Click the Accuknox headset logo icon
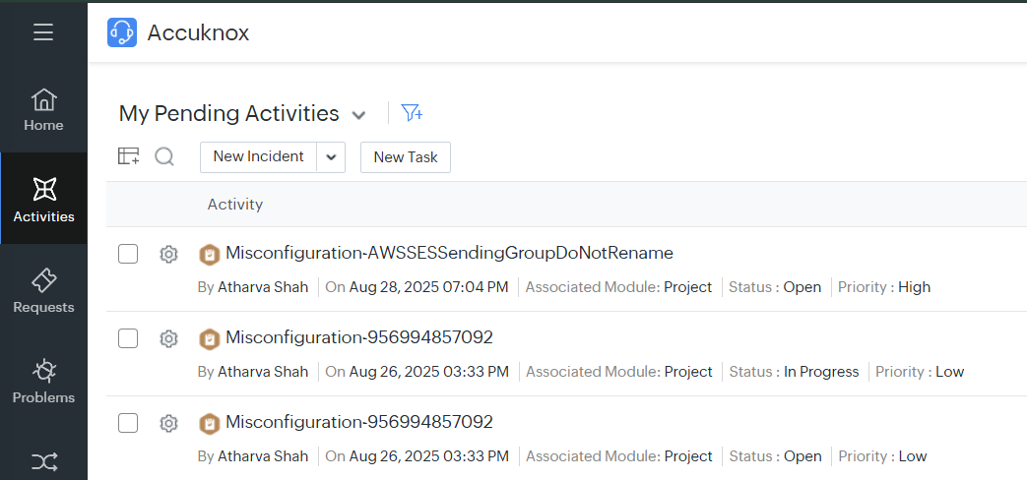This screenshot has height=480, width=1027. click(x=122, y=32)
